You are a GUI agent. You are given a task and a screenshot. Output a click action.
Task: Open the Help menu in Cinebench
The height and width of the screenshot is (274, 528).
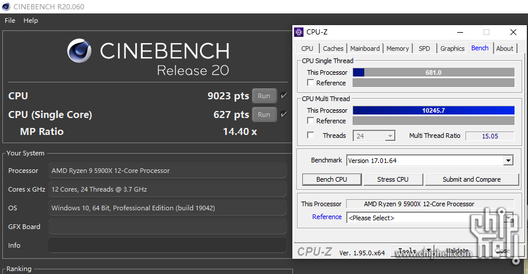(x=30, y=20)
